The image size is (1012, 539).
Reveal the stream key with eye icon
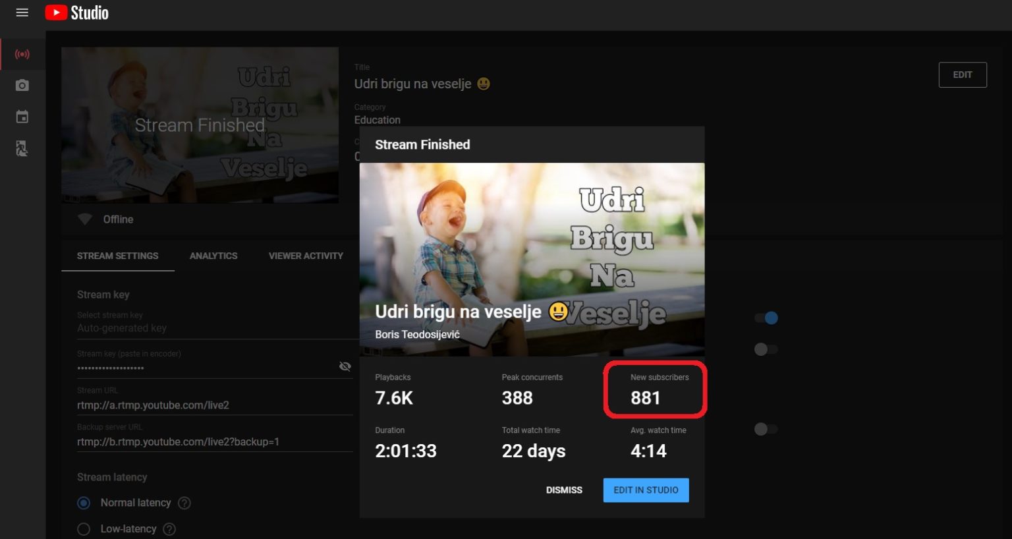click(345, 366)
